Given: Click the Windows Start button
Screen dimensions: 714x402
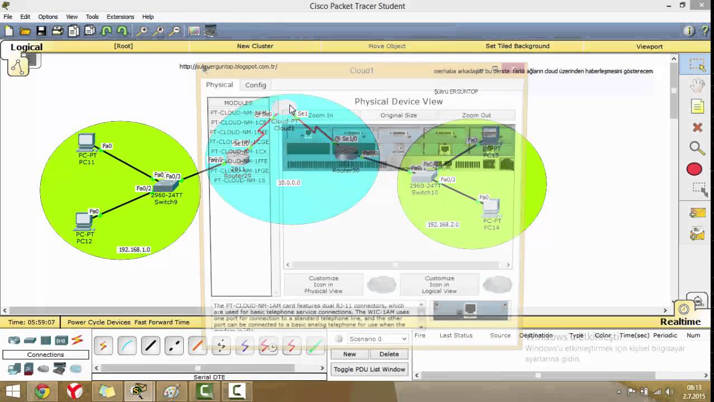Looking at the screenshot, I should tap(12, 391).
